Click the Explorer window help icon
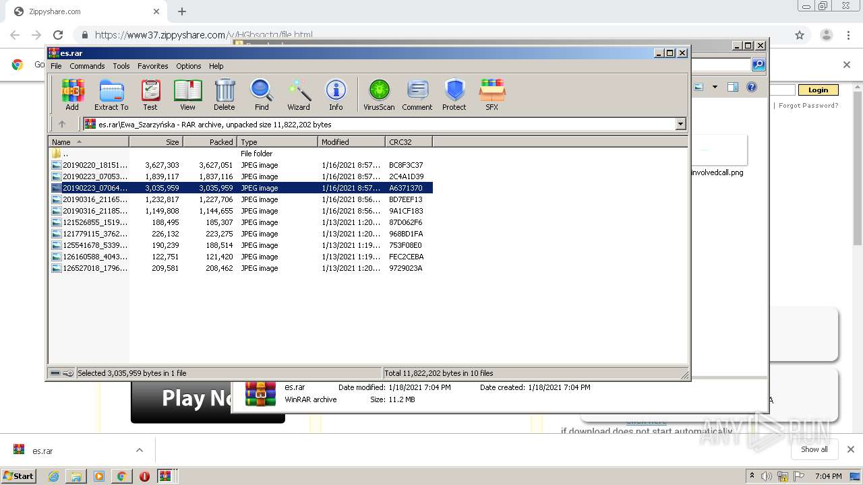 [x=752, y=87]
